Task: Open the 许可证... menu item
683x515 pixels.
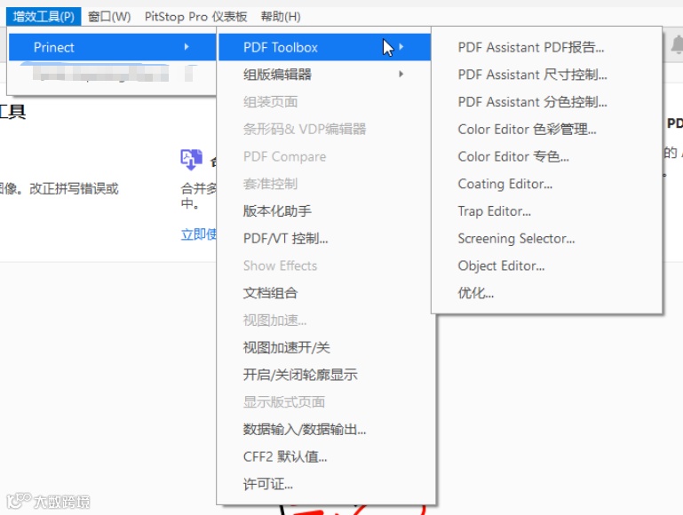Action: (x=324, y=484)
